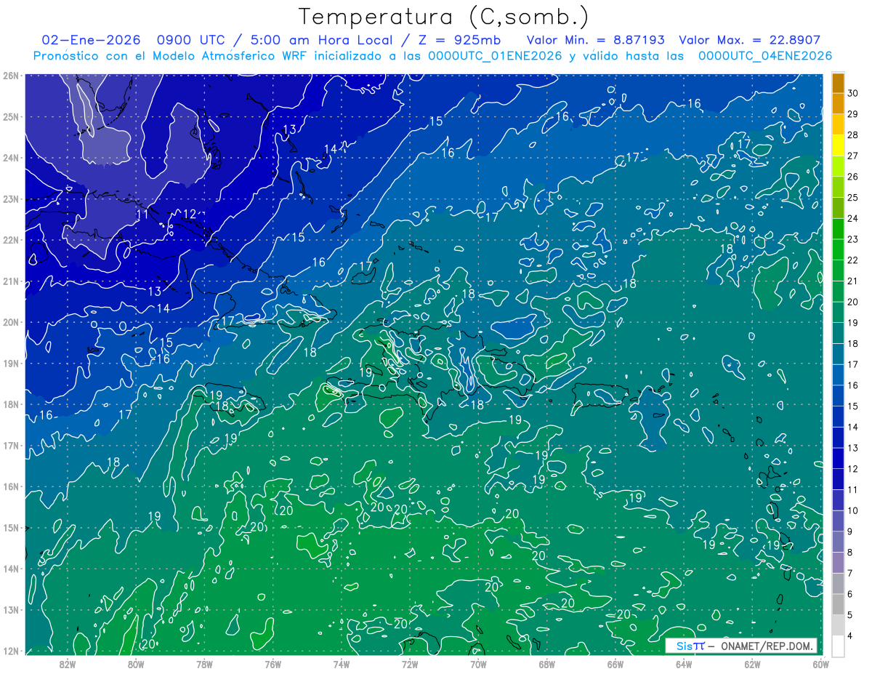Pick the dark blue swatch between legend 11 and 12
Screen dimensions: 872x674
(x=839, y=480)
